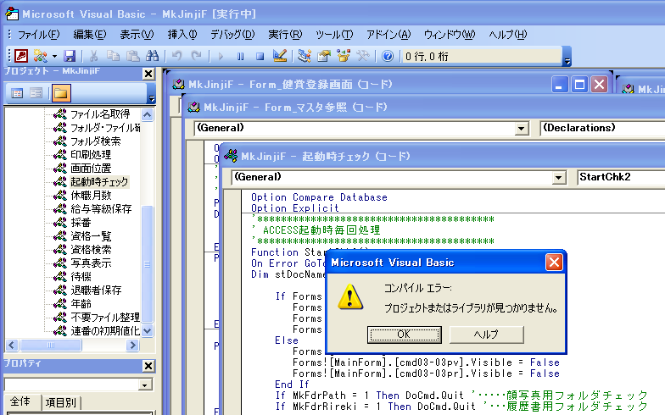Open the 挿入(I) menu

click(x=182, y=34)
